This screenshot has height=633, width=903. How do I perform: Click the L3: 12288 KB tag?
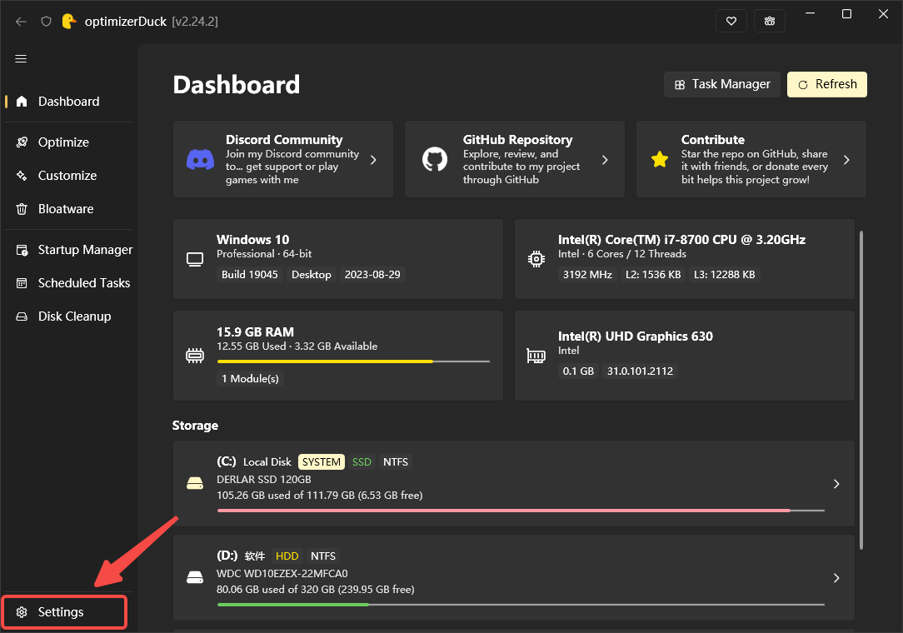point(724,275)
